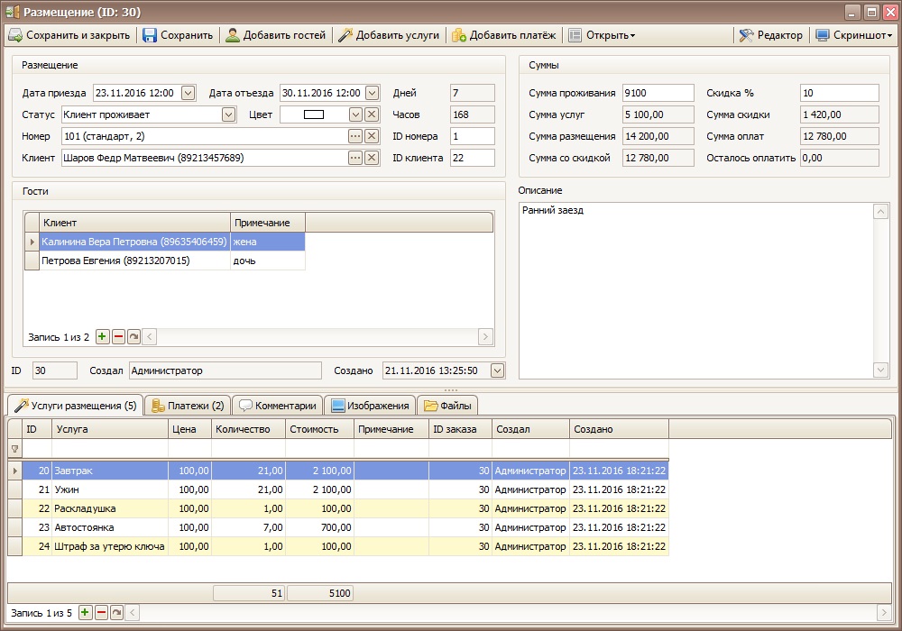Image resolution: width=902 pixels, height=631 pixels.
Task: Sort by Услуга column header
Action: coord(110,429)
